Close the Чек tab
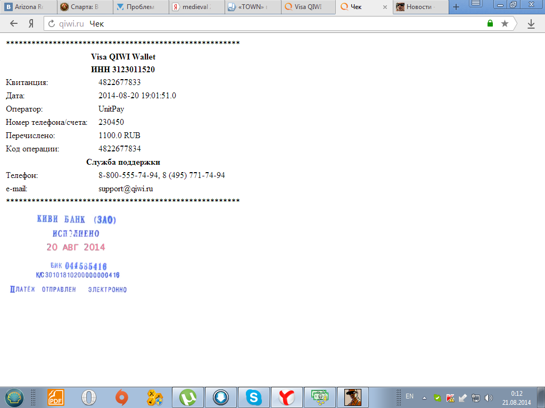The width and height of the screenshot is (545, 408). [385, 7]
